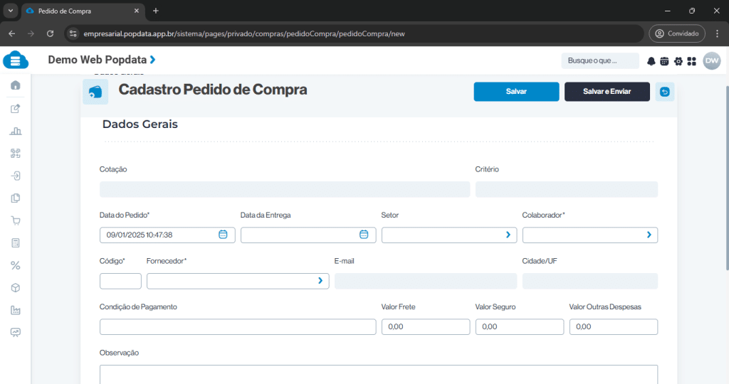Click the DW user avatar
Screen dimensions: 729x384
pyautogui.click(x=712, y=61)
